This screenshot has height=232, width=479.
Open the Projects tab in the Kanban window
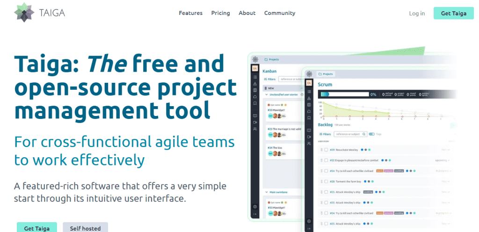[272, 59]
